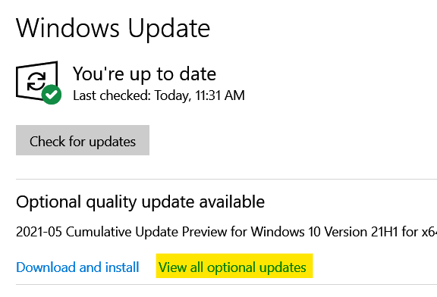Click the word Today in the last checked line
This screenshot has width=437, height=297.
[173, 95]
